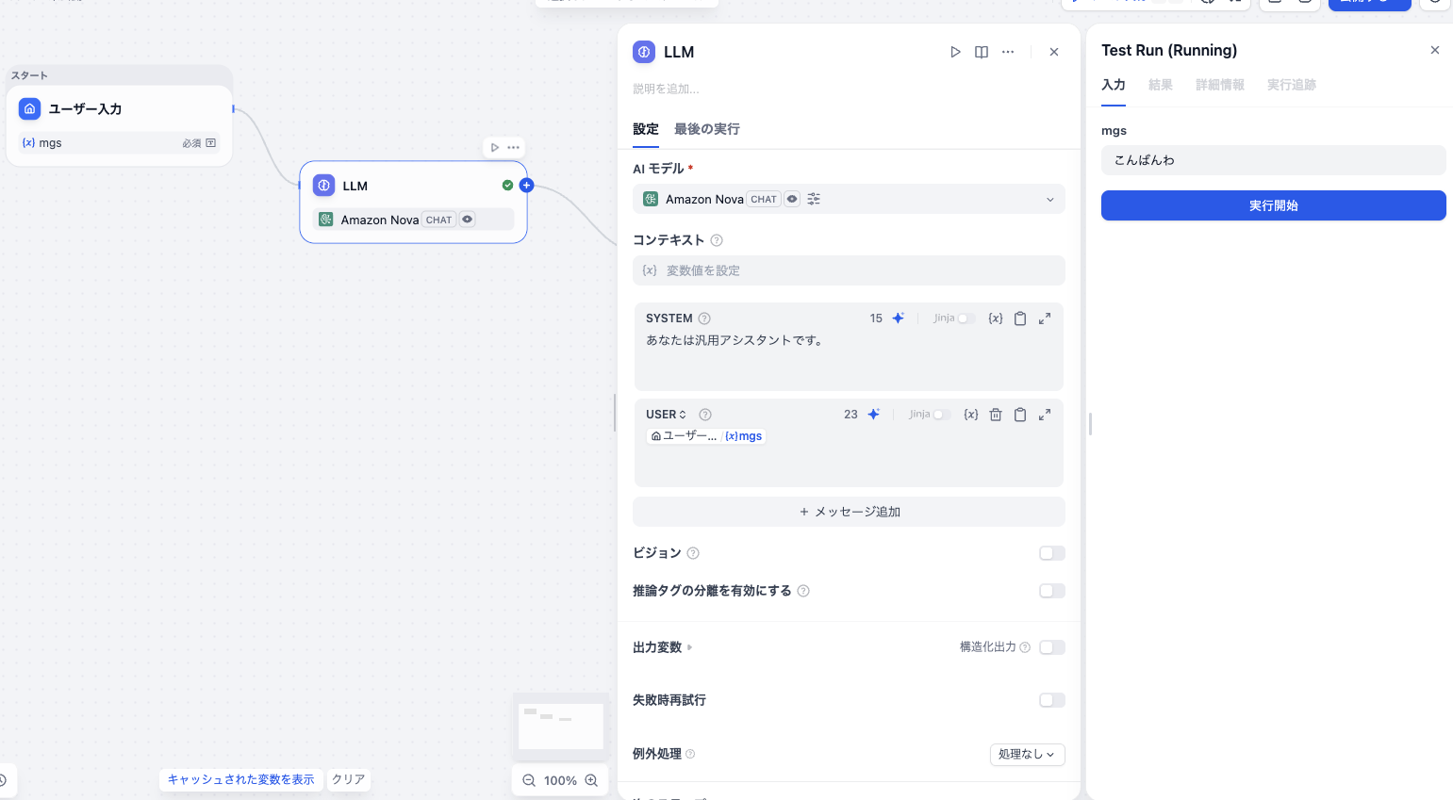Open the split view icon in LLM panel header

[982, 52]
